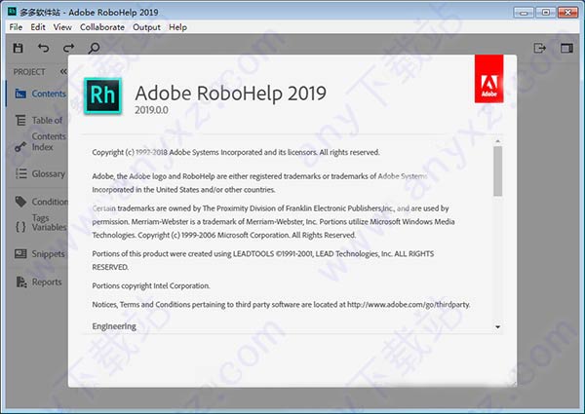Viewport: 585px width, 414px height.
Task: Click the window title bar app icon
Action: click(13, 12)
